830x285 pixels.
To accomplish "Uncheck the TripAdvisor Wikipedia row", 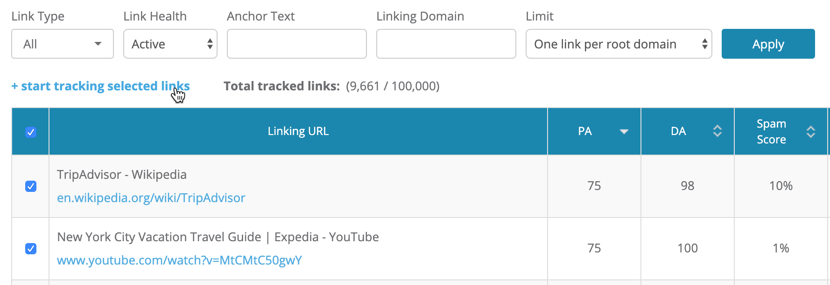I will (30, 186).
